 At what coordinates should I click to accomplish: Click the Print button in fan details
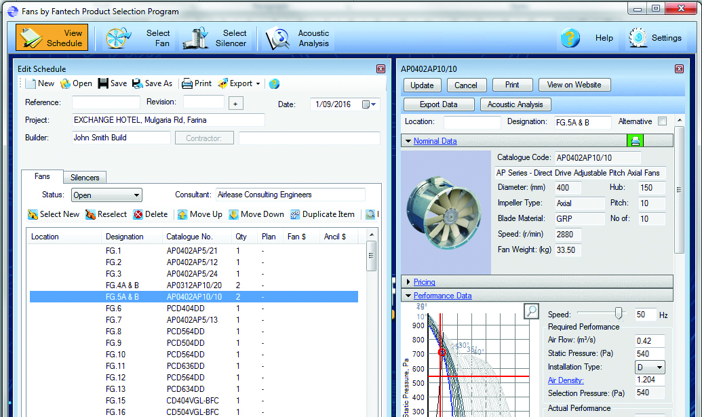coord(512,85)
